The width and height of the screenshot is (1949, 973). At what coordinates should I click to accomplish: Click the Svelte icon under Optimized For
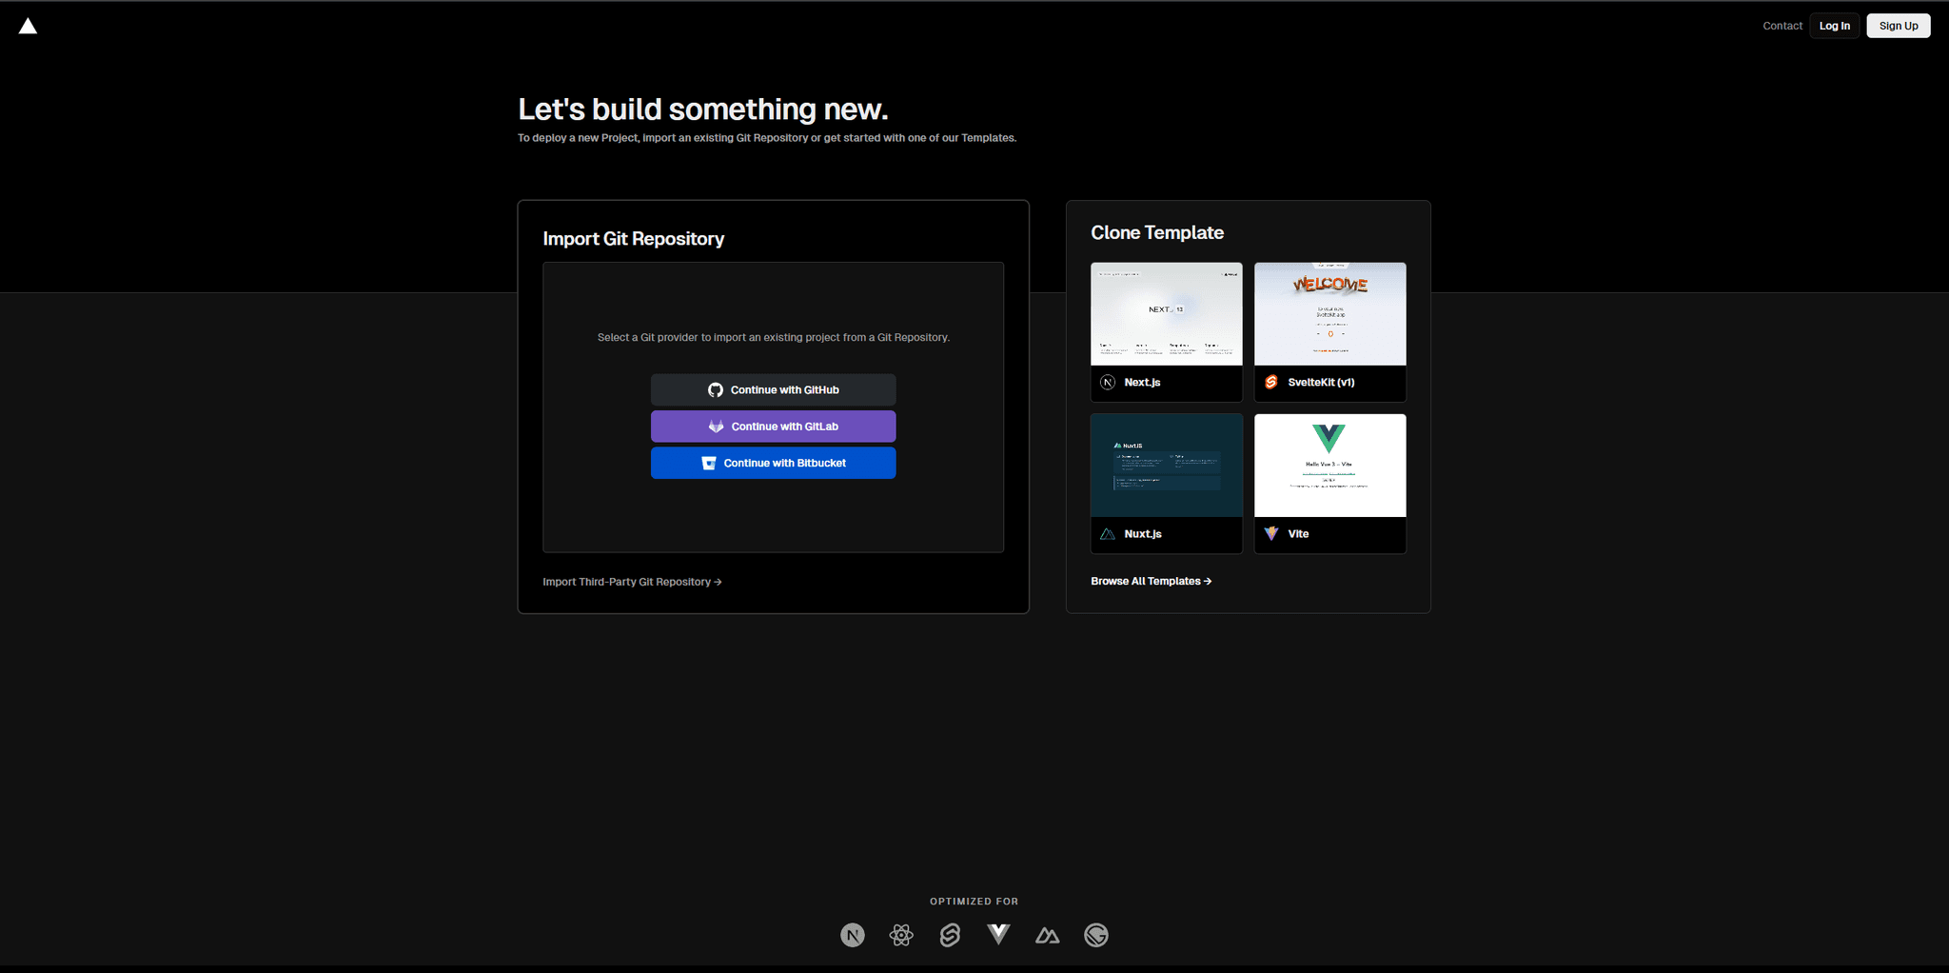(950, 935)
